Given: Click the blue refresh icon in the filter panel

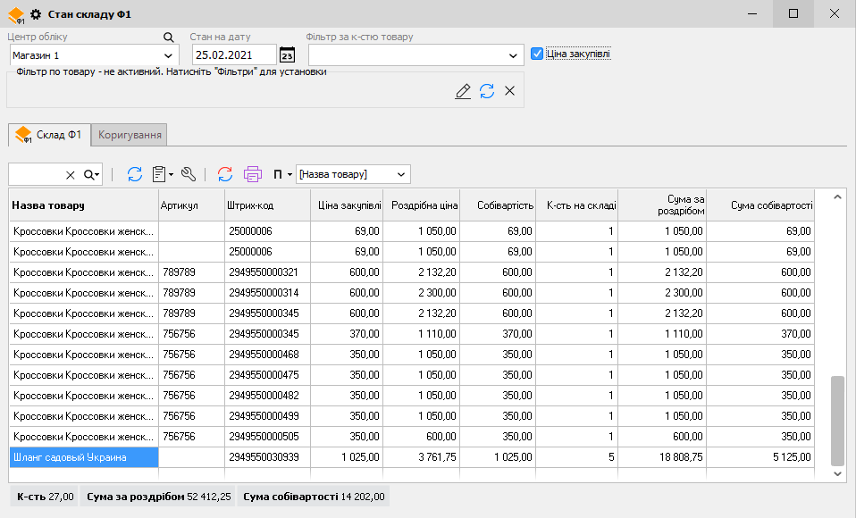Looking at the screenshot, I should [x=487, y=91].
